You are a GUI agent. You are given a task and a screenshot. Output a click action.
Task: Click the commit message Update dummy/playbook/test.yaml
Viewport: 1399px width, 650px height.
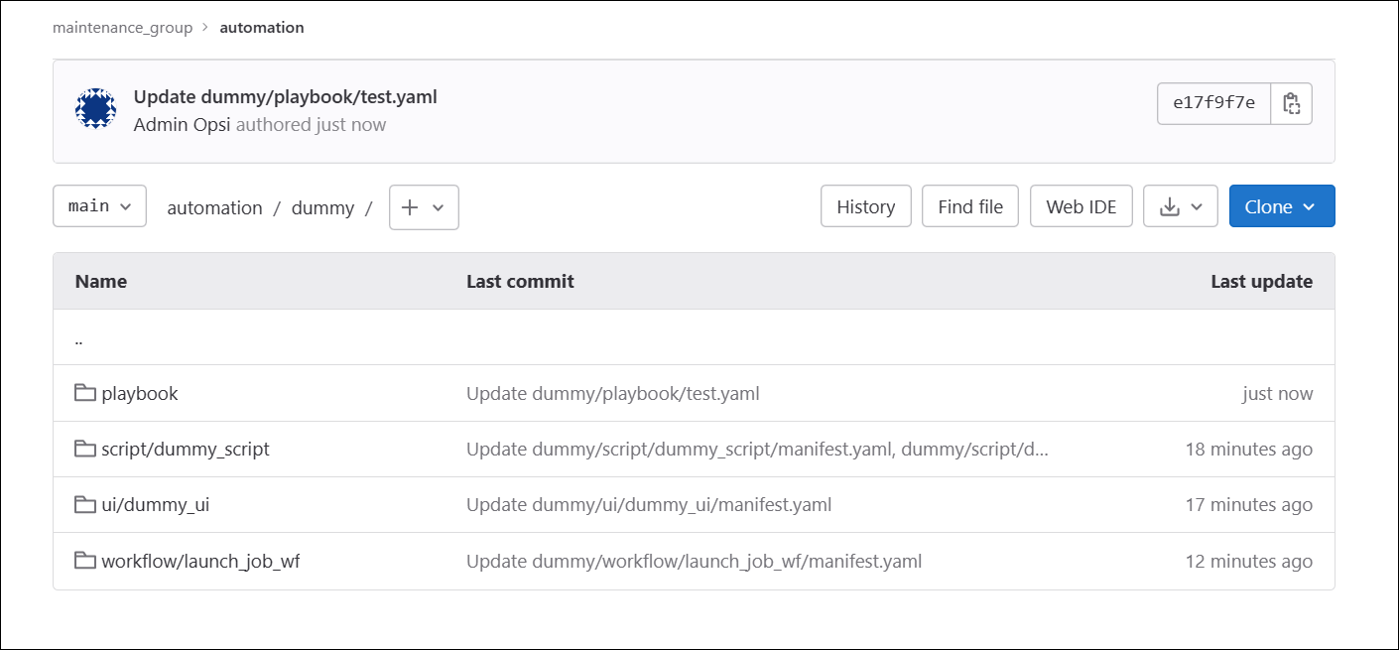(x=284, y=96)
